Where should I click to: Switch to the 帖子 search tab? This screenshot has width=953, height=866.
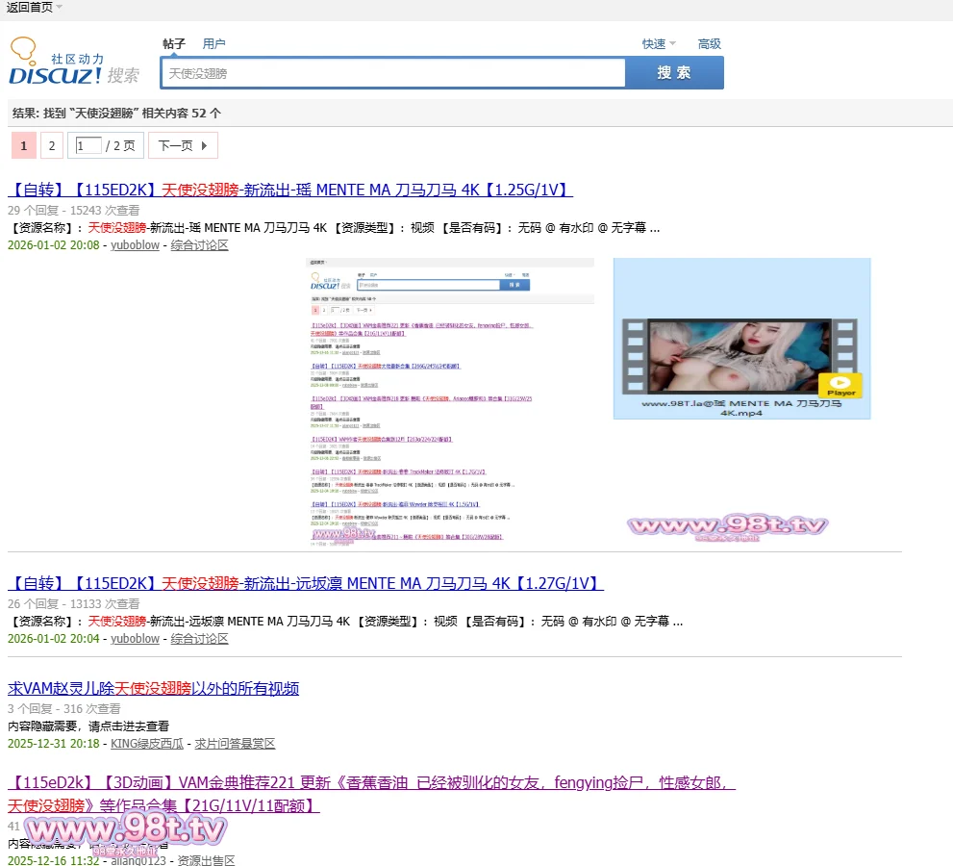tap(174, 44)
